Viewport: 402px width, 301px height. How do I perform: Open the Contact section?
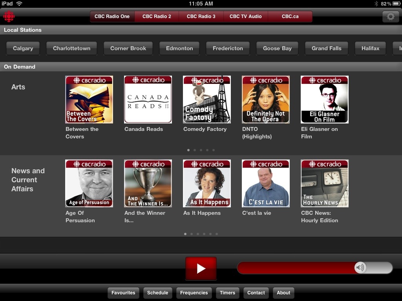click(x=256, y=293)
